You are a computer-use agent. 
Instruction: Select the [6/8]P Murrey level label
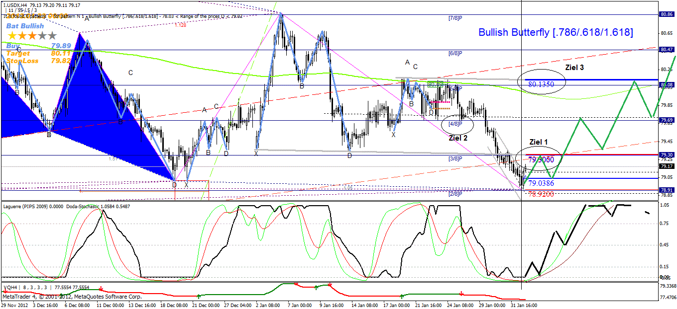[455, 53]
